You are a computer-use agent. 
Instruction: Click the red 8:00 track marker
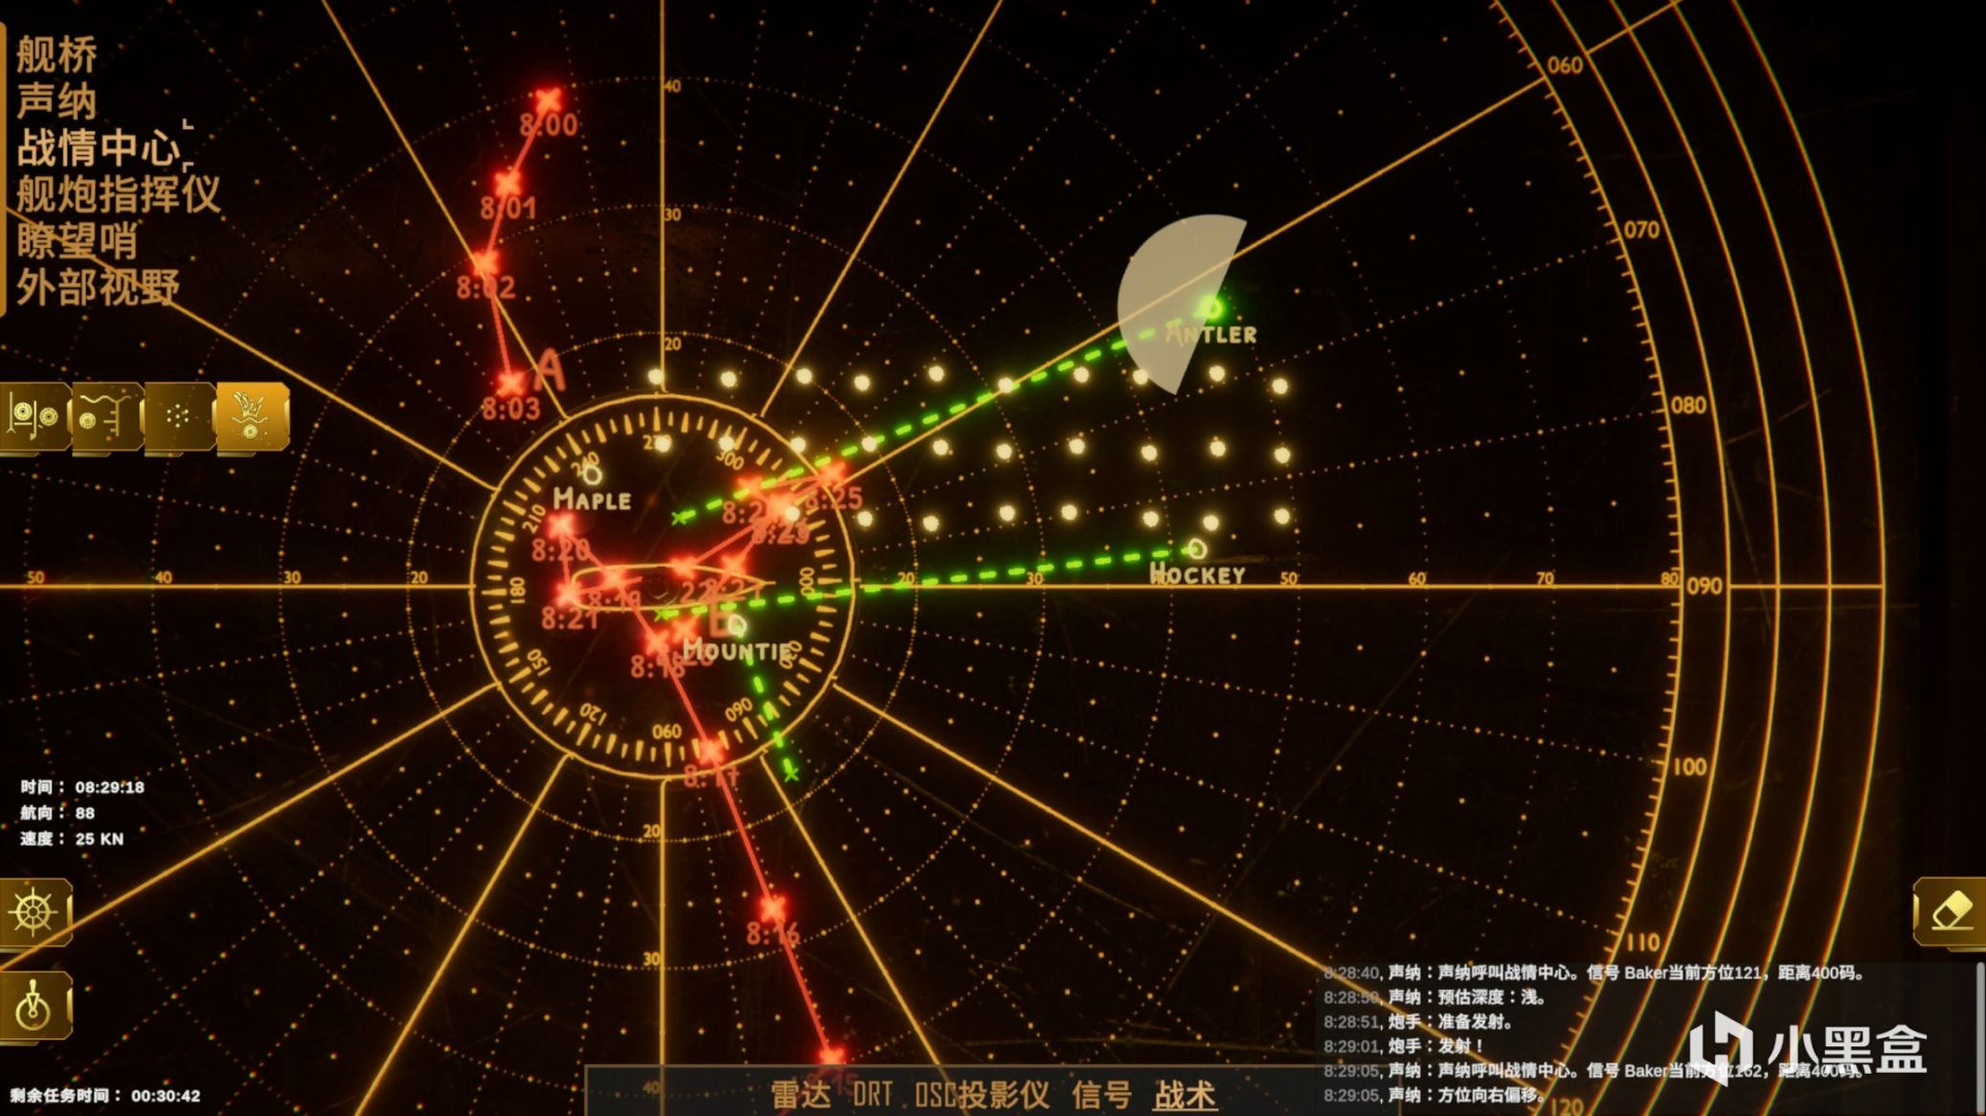[548, 100]
